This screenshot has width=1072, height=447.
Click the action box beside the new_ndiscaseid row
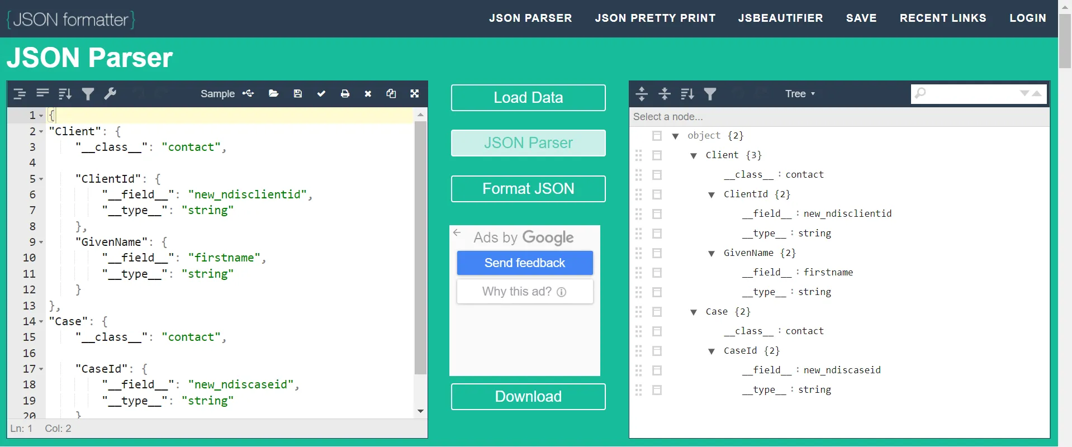point(657,370)
